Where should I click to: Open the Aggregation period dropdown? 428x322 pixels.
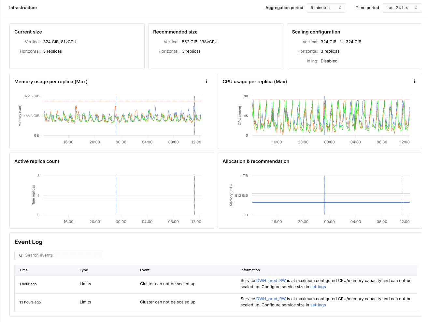(326, 8)
